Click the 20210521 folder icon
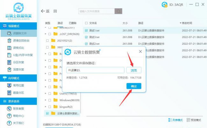 point(53,41)
